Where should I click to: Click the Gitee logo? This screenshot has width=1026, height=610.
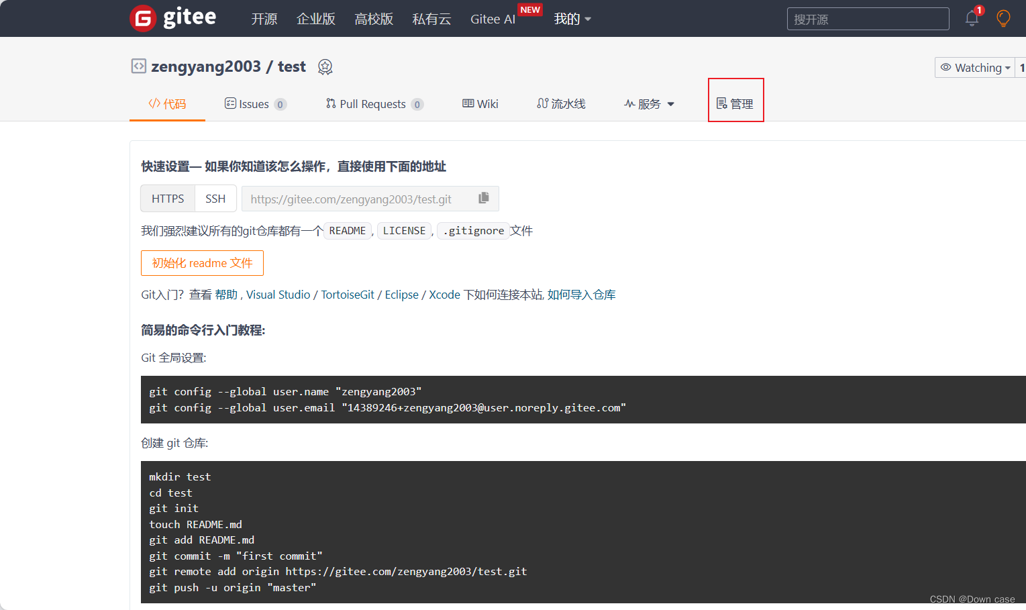(x=173, y=18)
